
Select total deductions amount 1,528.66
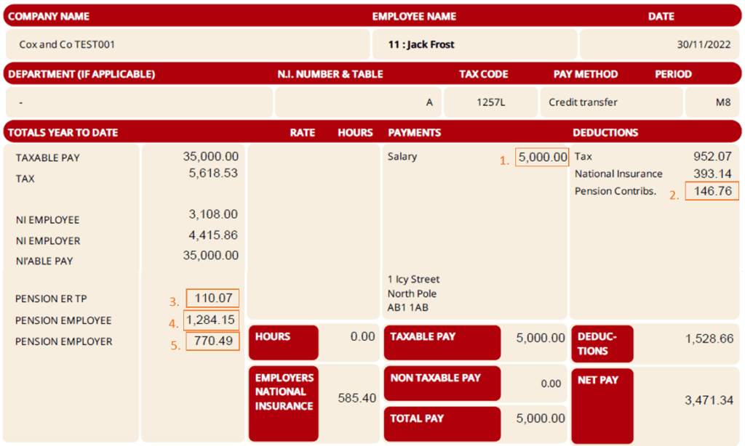pos(709,338)
